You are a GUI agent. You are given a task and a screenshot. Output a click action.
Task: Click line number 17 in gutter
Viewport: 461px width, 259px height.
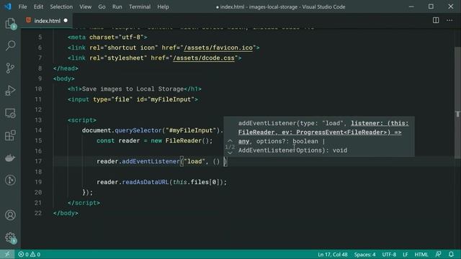point(38,161)
